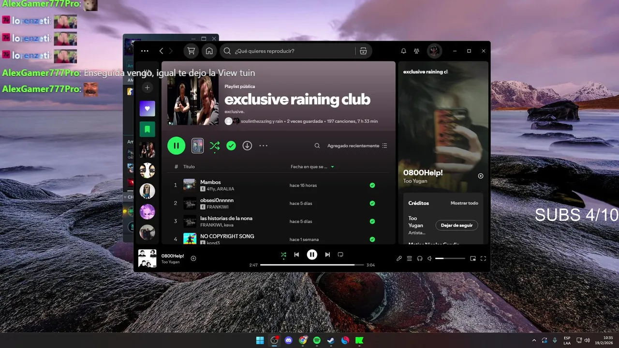This screenshot has height=348, width=619.
Task: Open Steam from taskbar
Action: (331, 340)
